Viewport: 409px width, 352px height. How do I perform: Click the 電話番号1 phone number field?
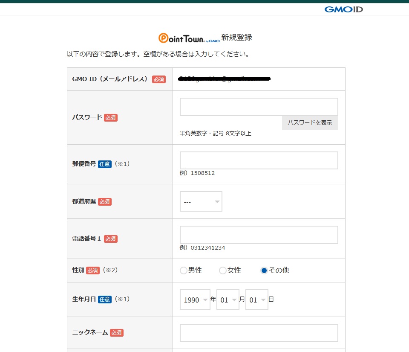[259, 235]
